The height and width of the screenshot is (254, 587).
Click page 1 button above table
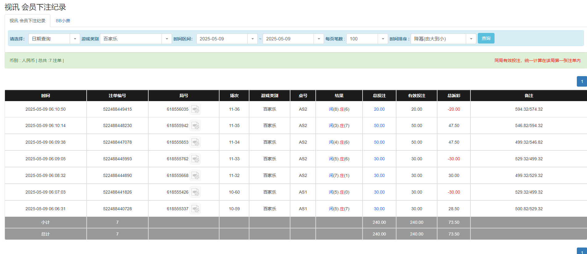582,81
